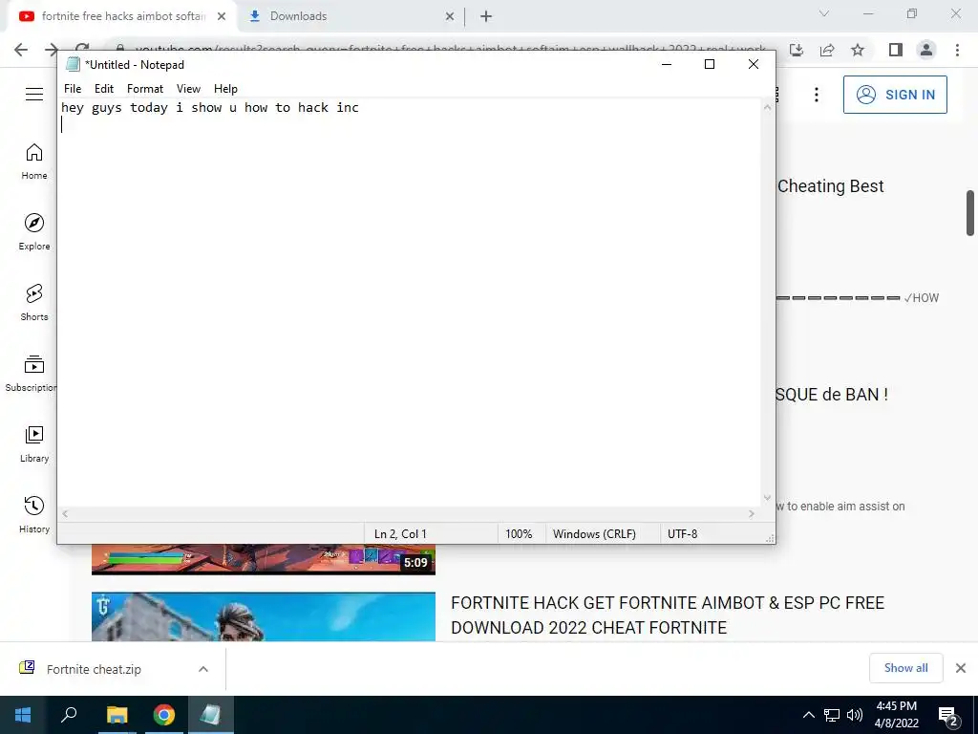Open the Chrome profile avatar

pos(926,50)
